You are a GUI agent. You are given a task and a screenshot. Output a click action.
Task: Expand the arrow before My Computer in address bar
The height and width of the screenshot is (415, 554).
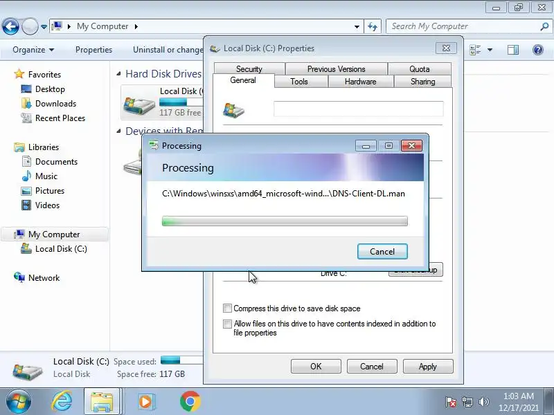pos(69,26)
